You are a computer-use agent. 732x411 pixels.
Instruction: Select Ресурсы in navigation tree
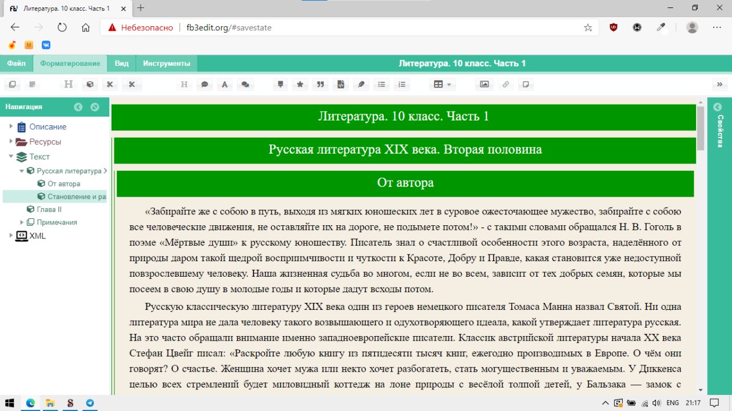click(x=45, y=142)
